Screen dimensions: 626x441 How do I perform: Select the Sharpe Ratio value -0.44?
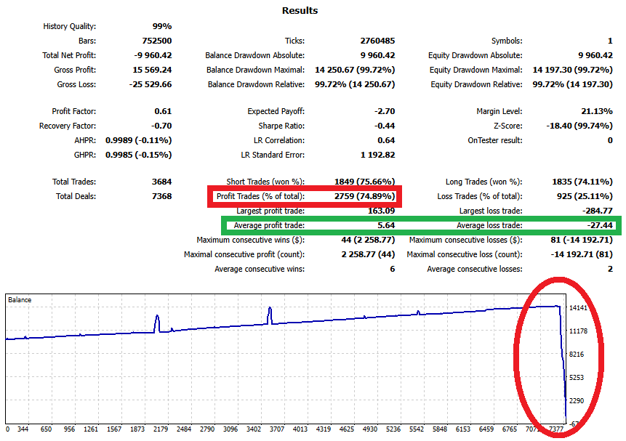tap(385, 126)
